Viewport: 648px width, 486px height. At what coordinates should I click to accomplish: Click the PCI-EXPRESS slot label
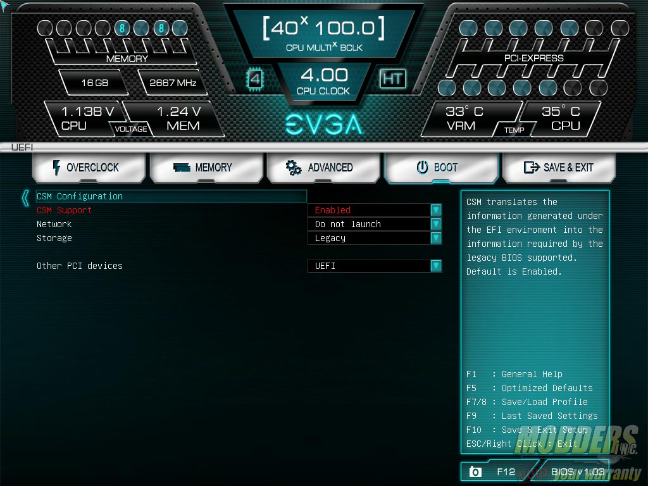point(533,58)
